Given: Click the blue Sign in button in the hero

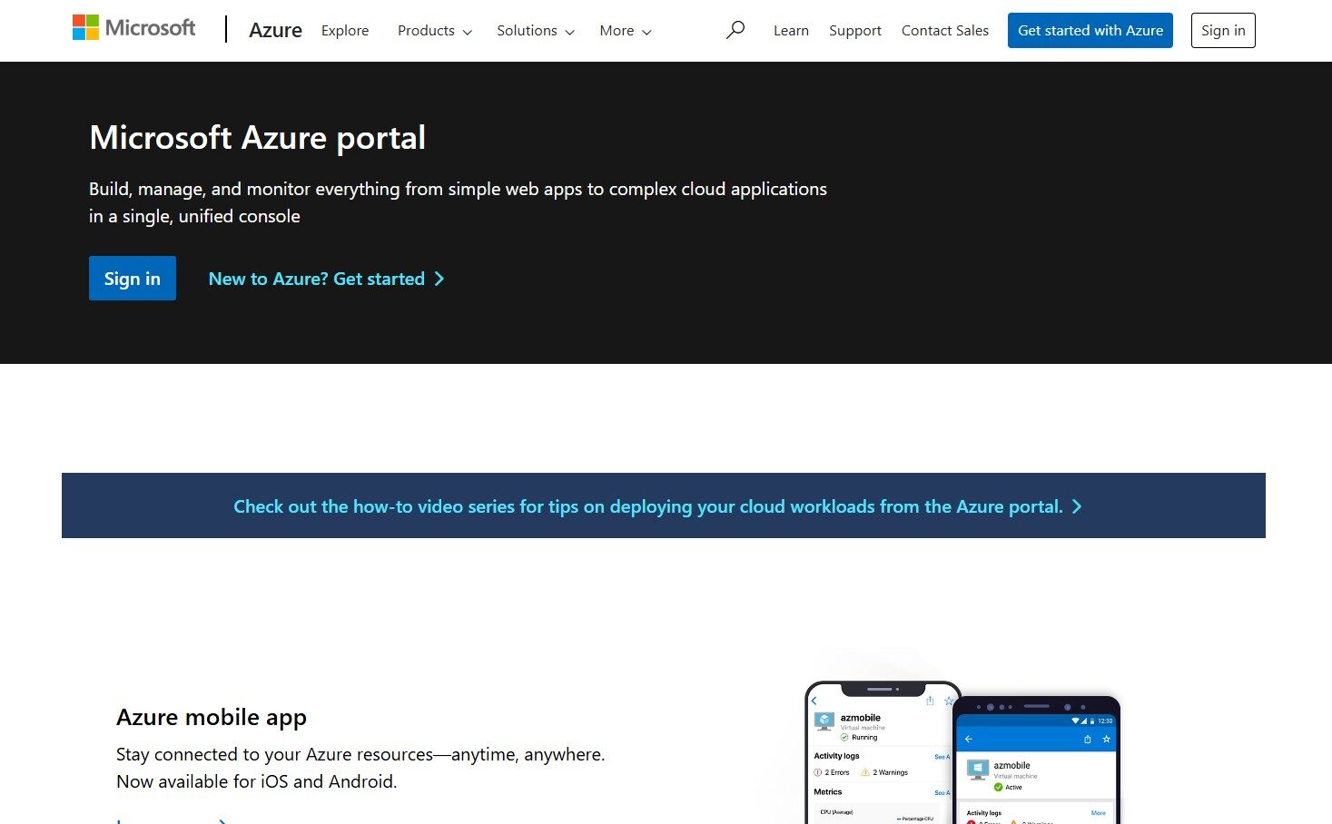Looking at the screenshot, I should click(x=133, y=279).
